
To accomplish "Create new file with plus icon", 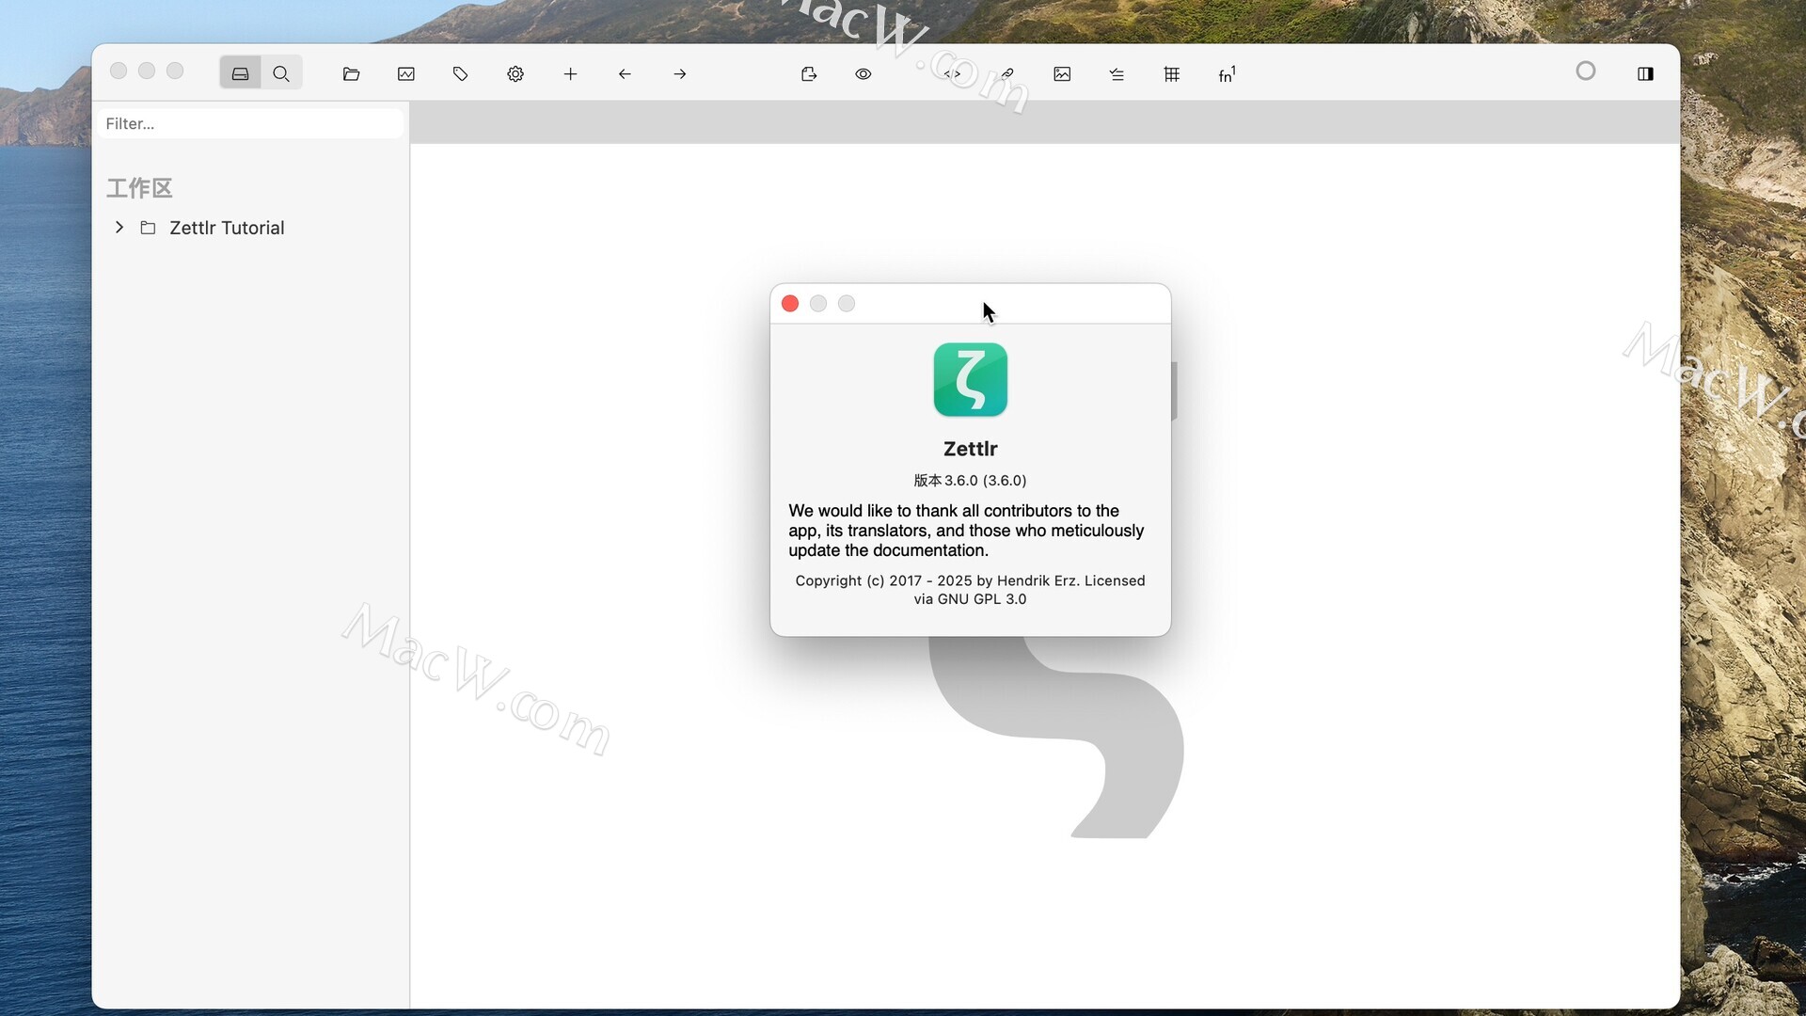I will click(570, 74).
